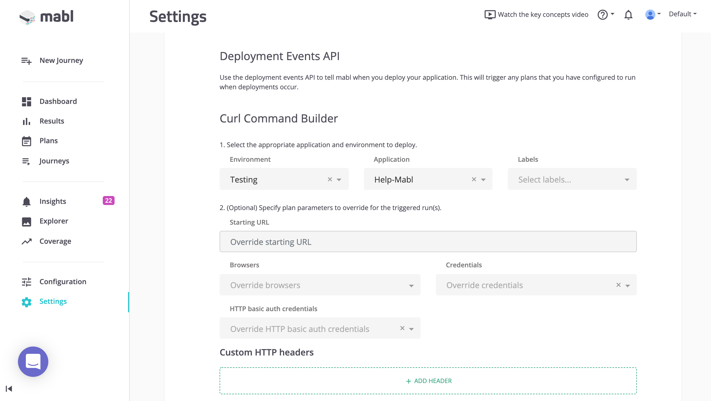Click the ADD HEADER button
Screen dimensions: 711x401
tap(428, 381)
